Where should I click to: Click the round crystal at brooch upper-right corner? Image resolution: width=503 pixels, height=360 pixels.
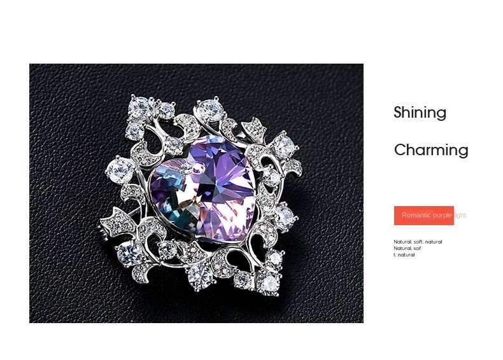point(284,146)
